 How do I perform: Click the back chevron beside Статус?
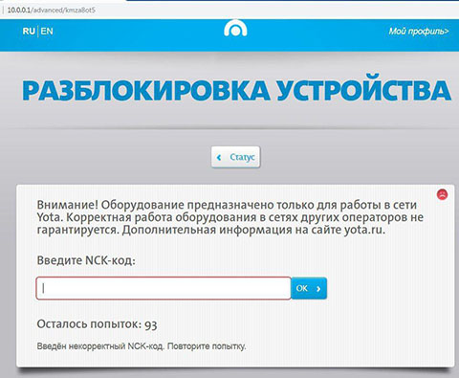219,157
